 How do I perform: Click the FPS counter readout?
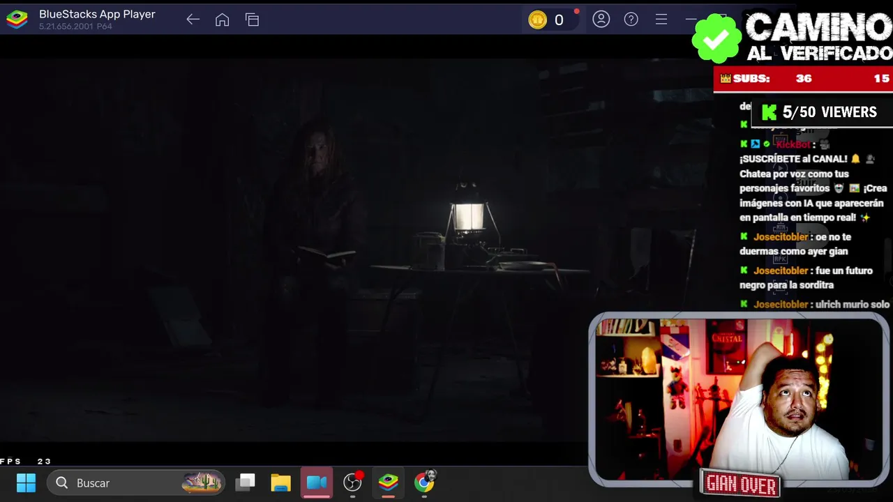pos(26,462)
